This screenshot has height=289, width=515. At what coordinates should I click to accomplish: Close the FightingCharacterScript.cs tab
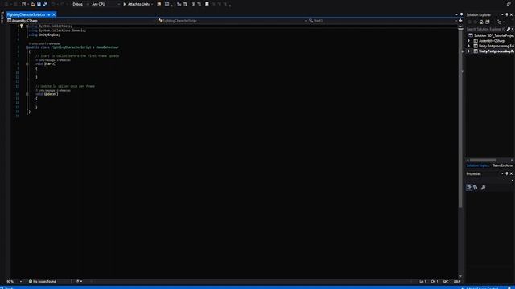pyautogui.click(x=54, y=14)
